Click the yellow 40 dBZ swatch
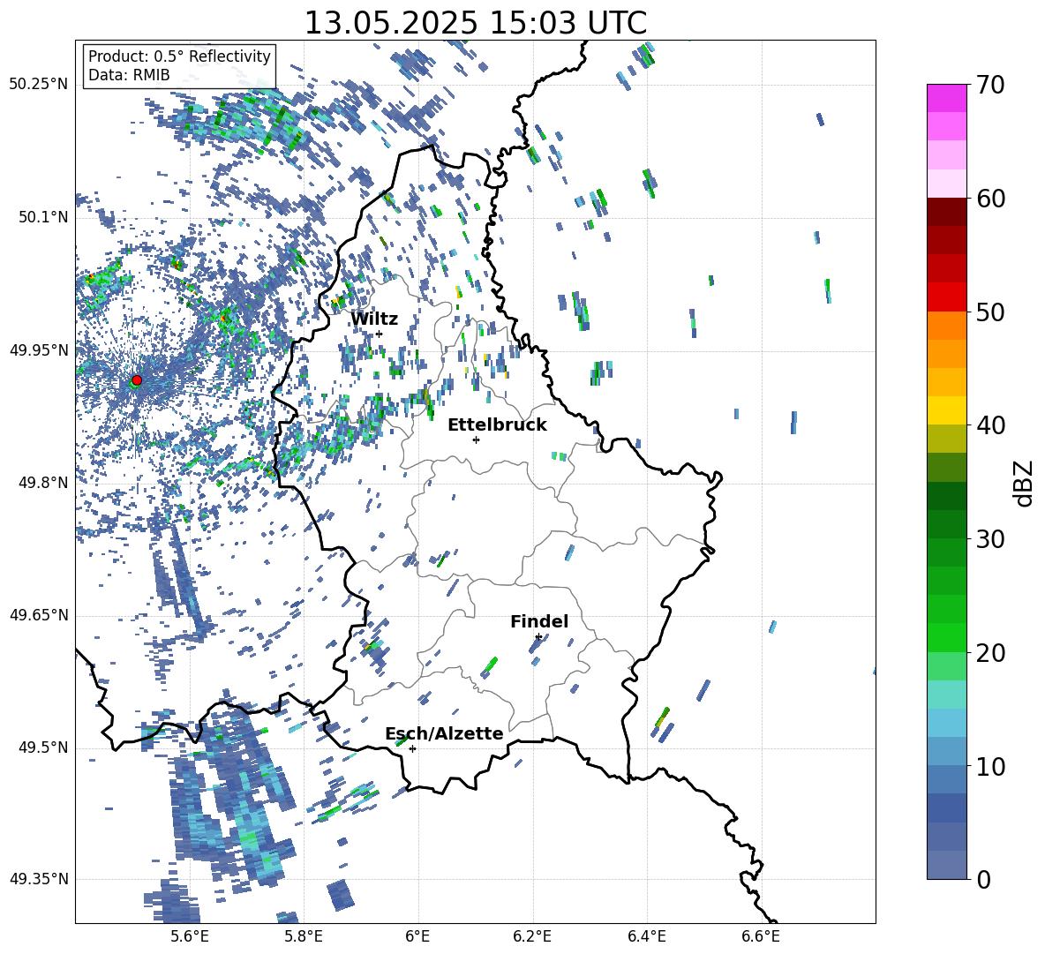Screen dimensions: 1045x954 [946, 411]
